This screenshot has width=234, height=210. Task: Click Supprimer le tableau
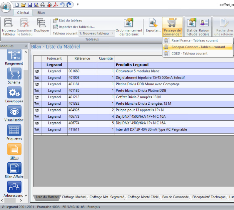(x=25, y=27)
